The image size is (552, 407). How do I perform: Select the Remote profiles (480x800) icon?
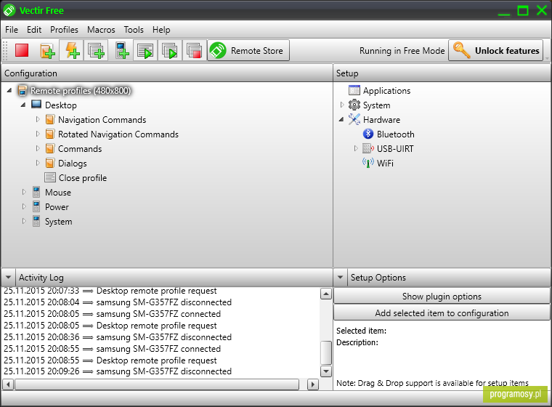[23, 91]
